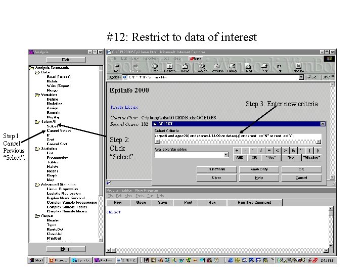Select the Logistic Regression command in tree
The width and height of the screenshot is (364, 273).
[x=64, y=194]
